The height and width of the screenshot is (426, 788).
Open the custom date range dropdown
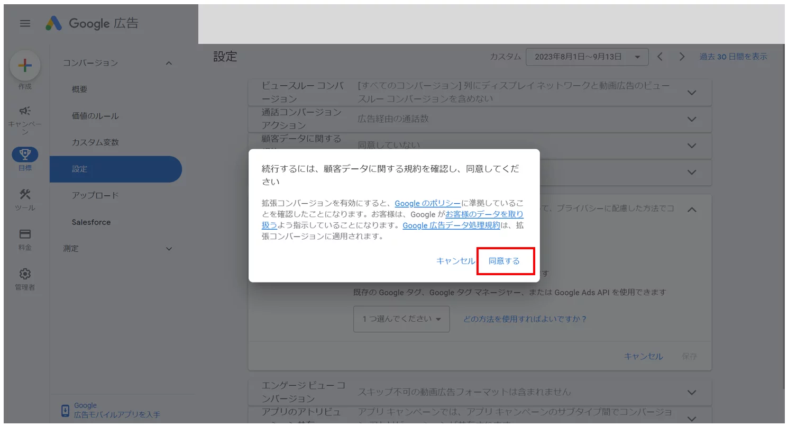(x=587, y=57)
